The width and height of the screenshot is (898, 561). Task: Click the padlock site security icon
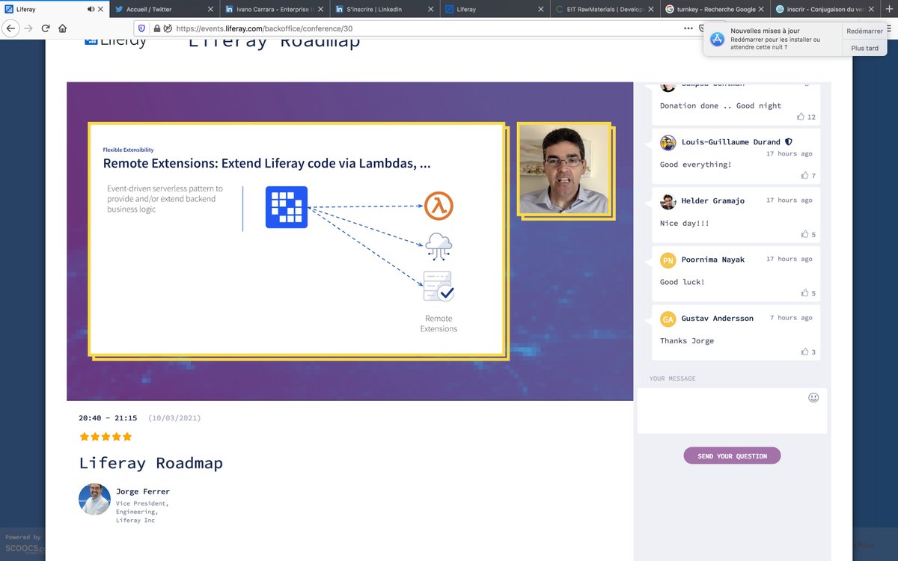coord(156,28)
